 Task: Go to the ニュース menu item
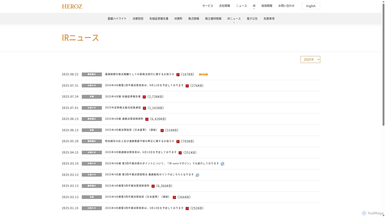(x=241, y=6)
